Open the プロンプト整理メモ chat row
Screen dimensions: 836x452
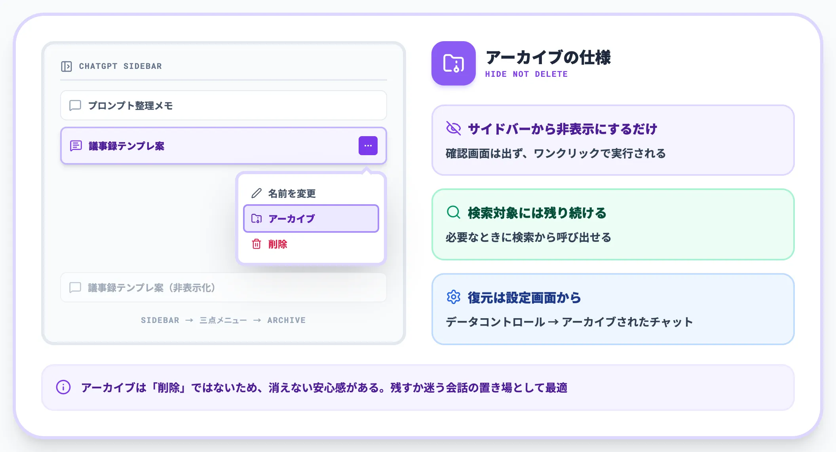[223, 105]
